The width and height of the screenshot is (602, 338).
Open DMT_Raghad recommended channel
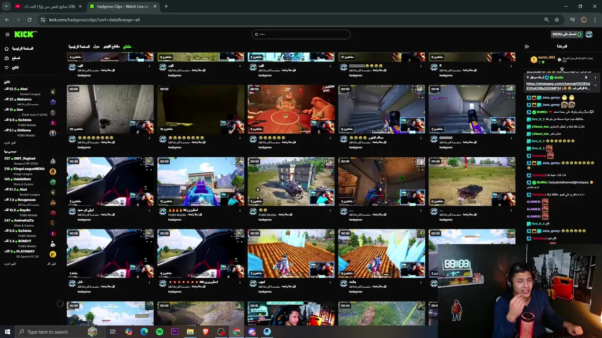point(29,161)
